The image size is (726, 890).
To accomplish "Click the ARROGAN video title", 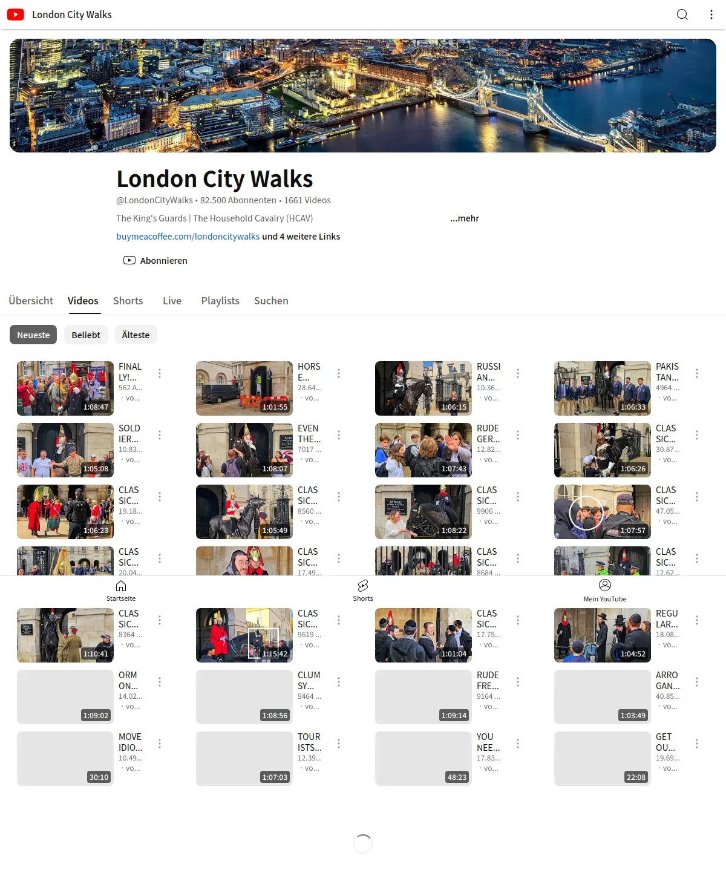I will 668,681.
